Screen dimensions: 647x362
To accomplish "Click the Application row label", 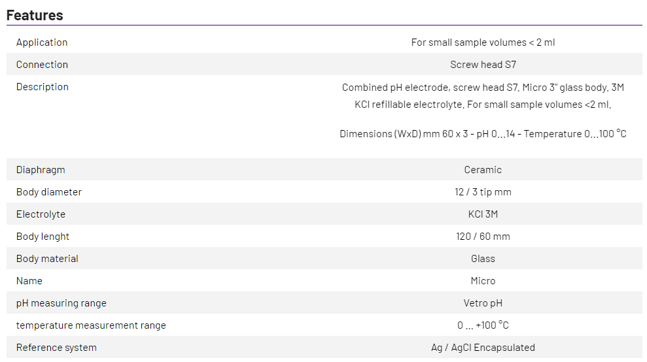I will click(42, 42).
